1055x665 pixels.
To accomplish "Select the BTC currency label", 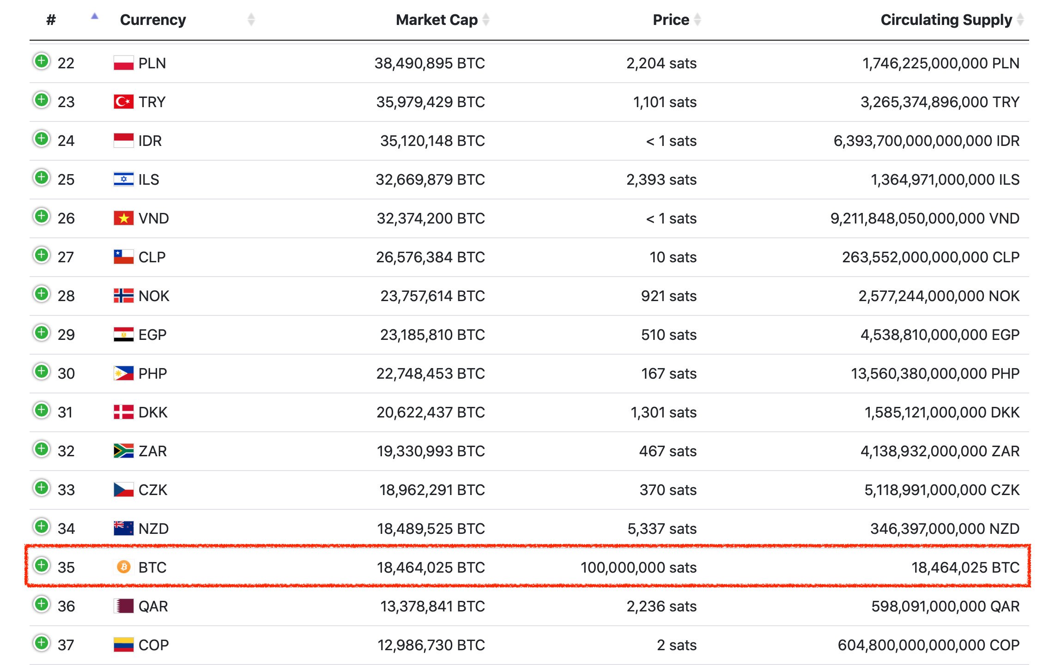I will point(152,568).
